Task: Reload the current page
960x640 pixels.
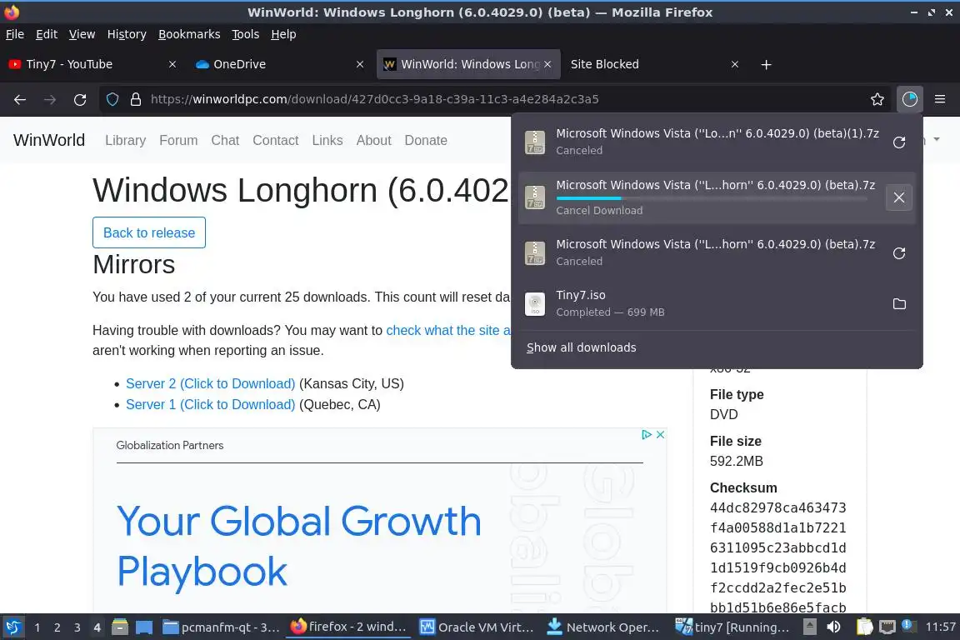Action: pyautogui.click(x=80, y=99)
